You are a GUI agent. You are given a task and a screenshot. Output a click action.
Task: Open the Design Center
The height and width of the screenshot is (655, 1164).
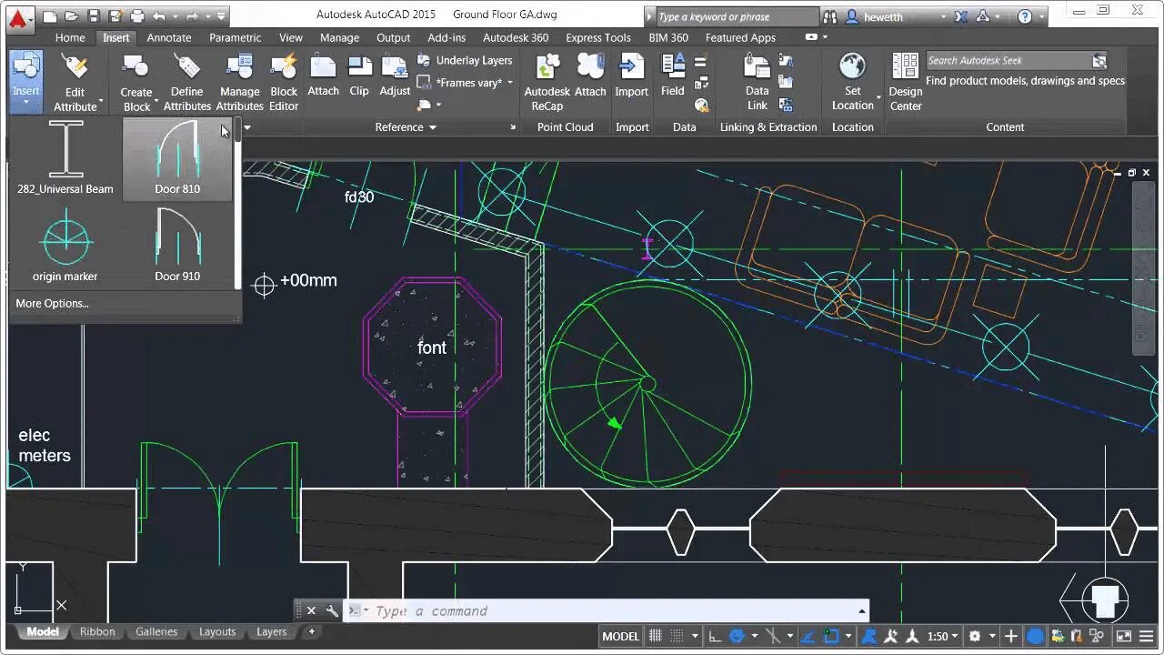(905, 83)
